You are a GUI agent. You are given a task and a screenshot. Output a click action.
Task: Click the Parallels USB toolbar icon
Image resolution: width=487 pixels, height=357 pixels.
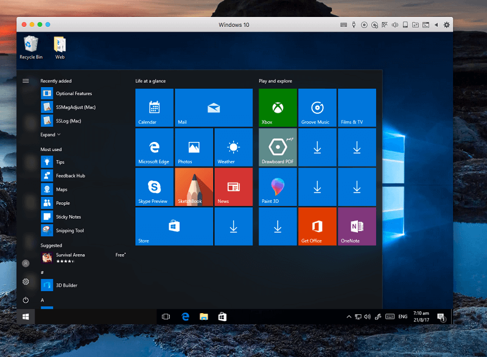coord(354,25)
